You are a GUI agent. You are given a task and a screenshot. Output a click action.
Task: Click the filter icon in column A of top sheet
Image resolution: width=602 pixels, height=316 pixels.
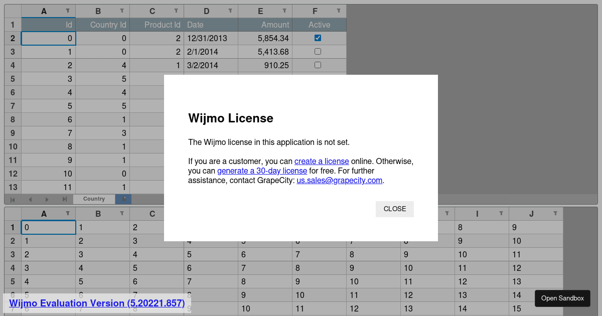68,11
